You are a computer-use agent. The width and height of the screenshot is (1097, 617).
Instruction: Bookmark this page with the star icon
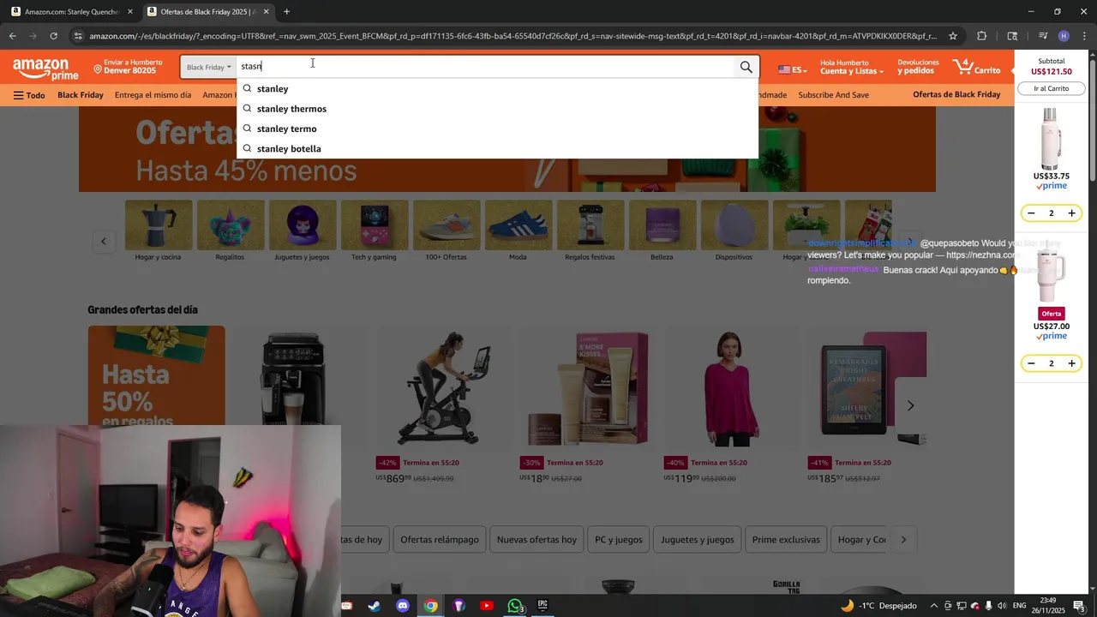(x=953, y=36)
